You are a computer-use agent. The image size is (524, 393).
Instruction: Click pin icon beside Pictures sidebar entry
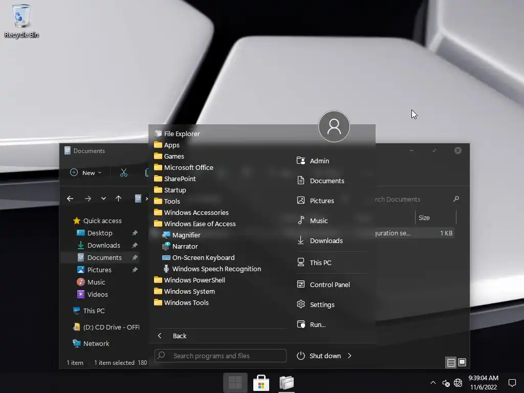(x=135, y=270)
